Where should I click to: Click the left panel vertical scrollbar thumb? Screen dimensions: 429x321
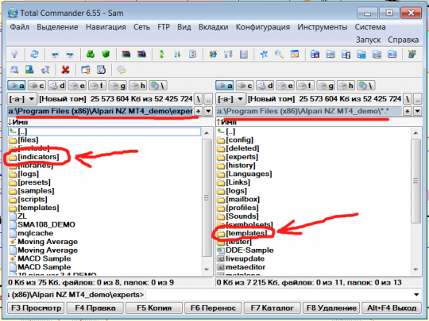pyautogui.click(x=207, y=197)
